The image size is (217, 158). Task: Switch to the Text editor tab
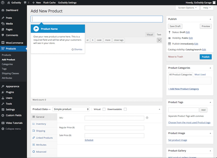(x=159, y=35)
